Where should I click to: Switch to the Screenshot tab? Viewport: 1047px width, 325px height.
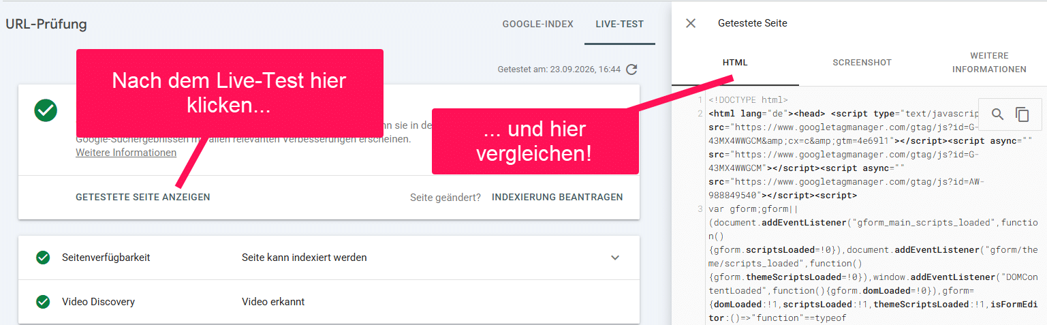point(862,63)
